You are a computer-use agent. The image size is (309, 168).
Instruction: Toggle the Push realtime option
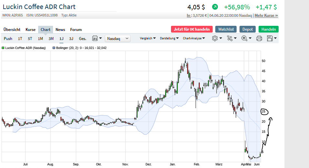coord(8,39)
